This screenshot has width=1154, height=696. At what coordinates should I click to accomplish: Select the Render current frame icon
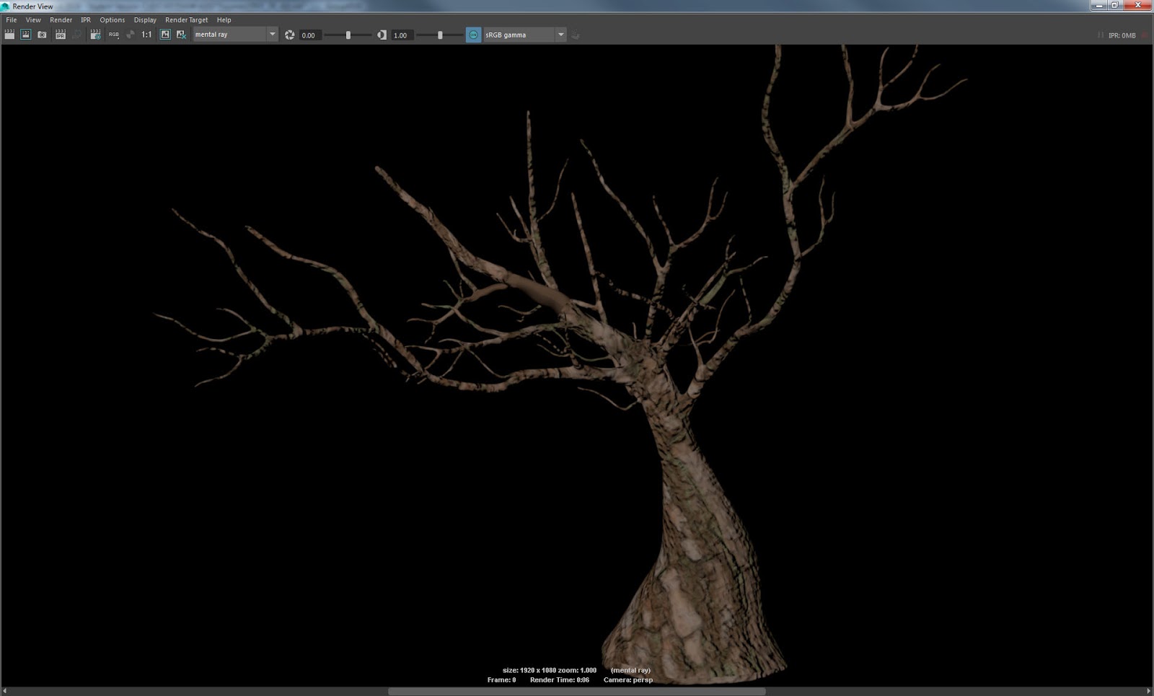pyautogui.click(x=10, y=34)
